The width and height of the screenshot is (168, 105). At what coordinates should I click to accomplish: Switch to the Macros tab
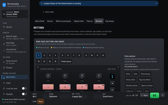click(90, 21)
